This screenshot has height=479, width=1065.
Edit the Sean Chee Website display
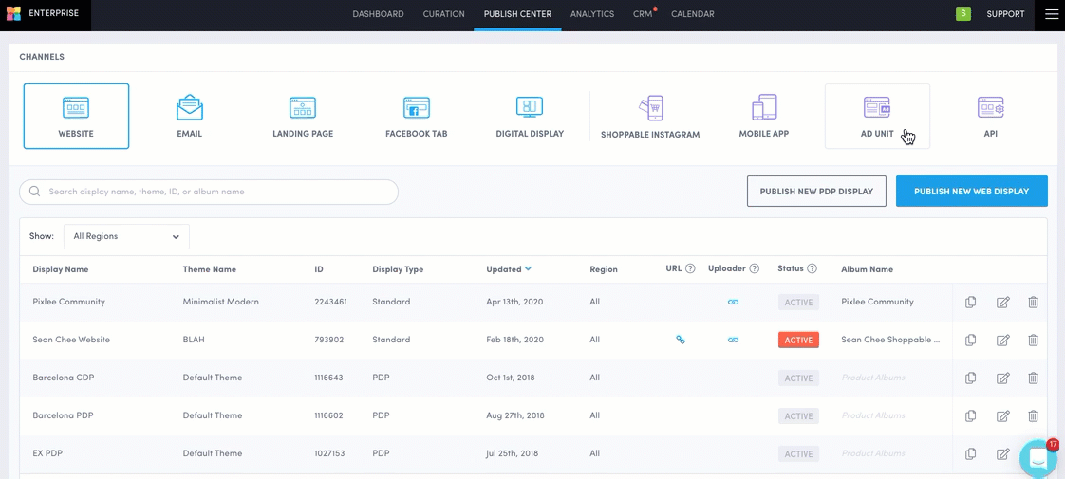1002,341
